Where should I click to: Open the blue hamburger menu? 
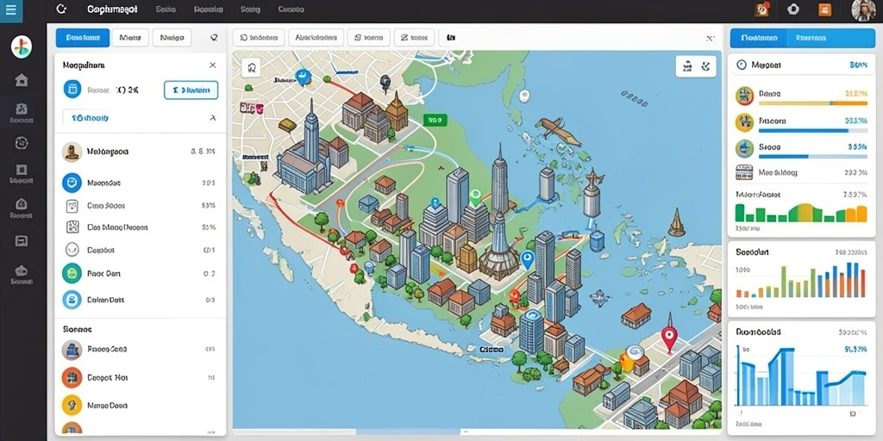tap(10, 10)
